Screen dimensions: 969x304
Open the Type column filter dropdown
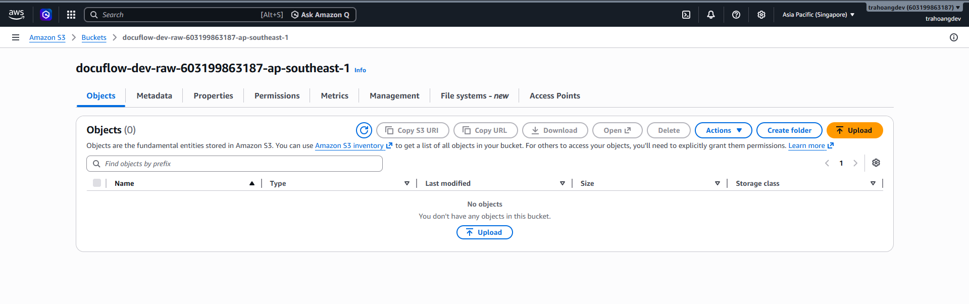click(x=407, y=183)
